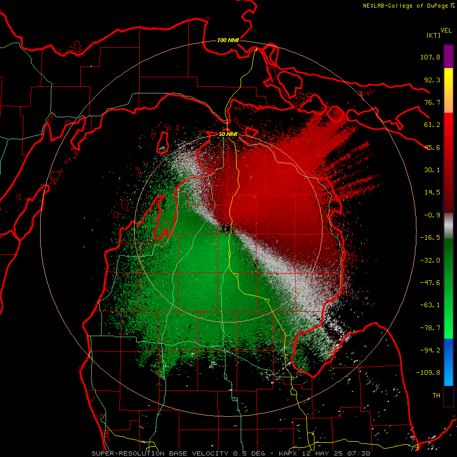457x457 pixels.
Task: Click the 30.1 velocity scale value
Action: click(x=432, y=170)
